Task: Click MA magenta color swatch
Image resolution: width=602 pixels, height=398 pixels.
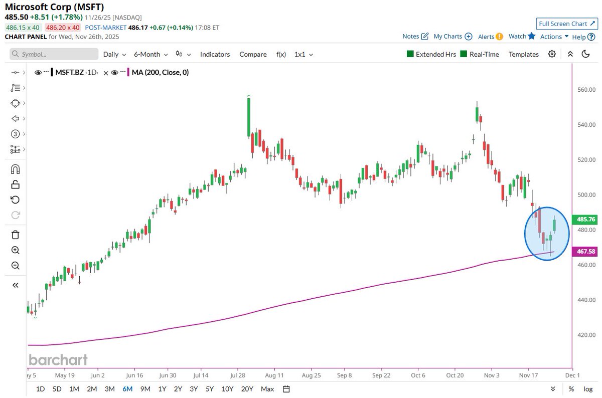Action: coord(129,73)
